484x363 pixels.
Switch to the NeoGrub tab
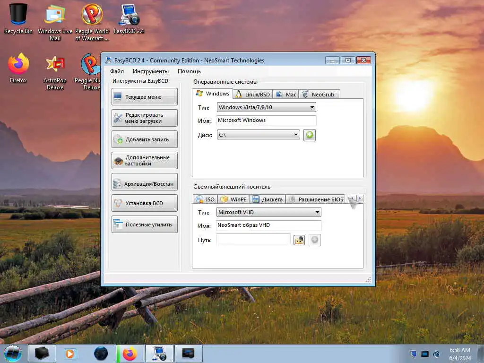point(319,95)
